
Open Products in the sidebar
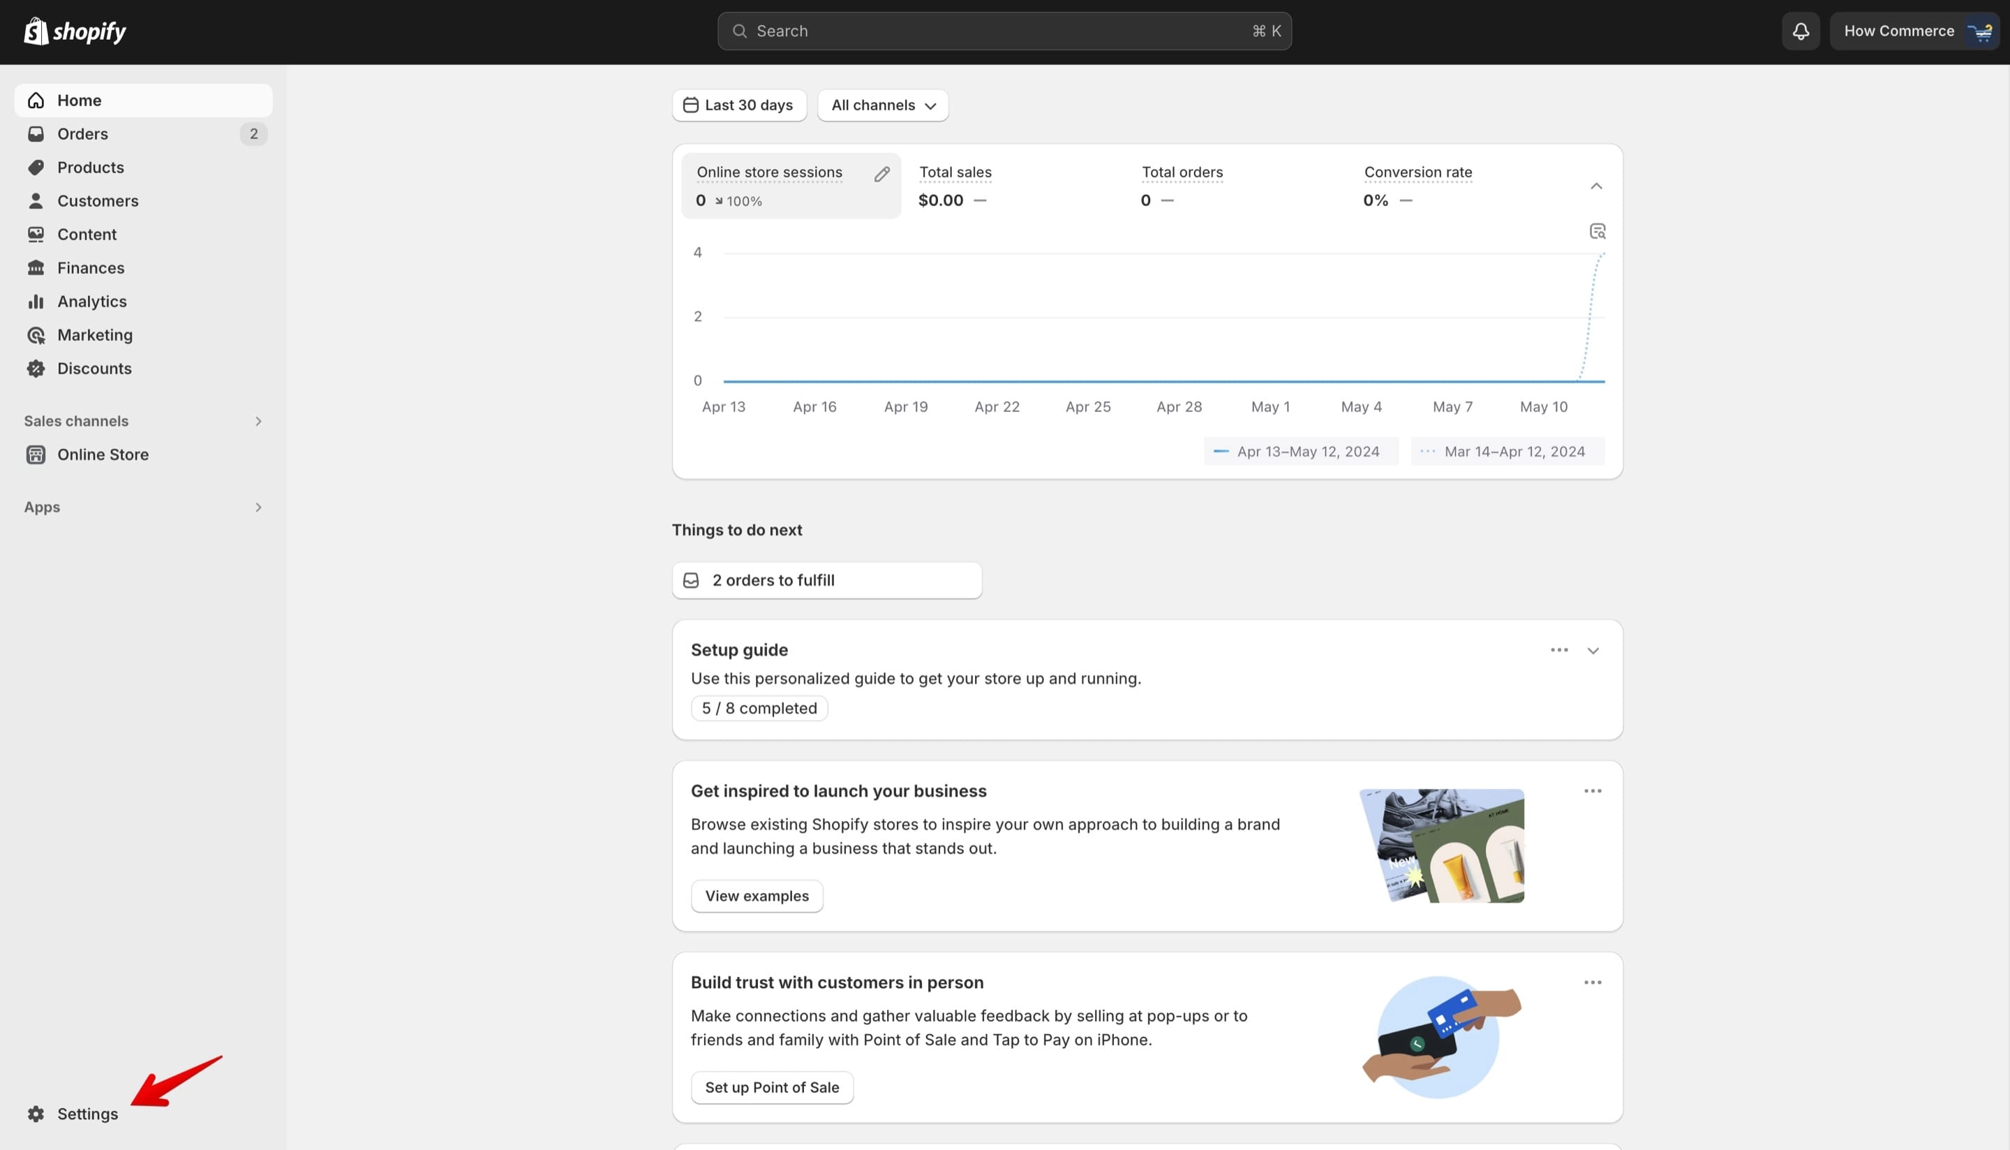point(143,168)
